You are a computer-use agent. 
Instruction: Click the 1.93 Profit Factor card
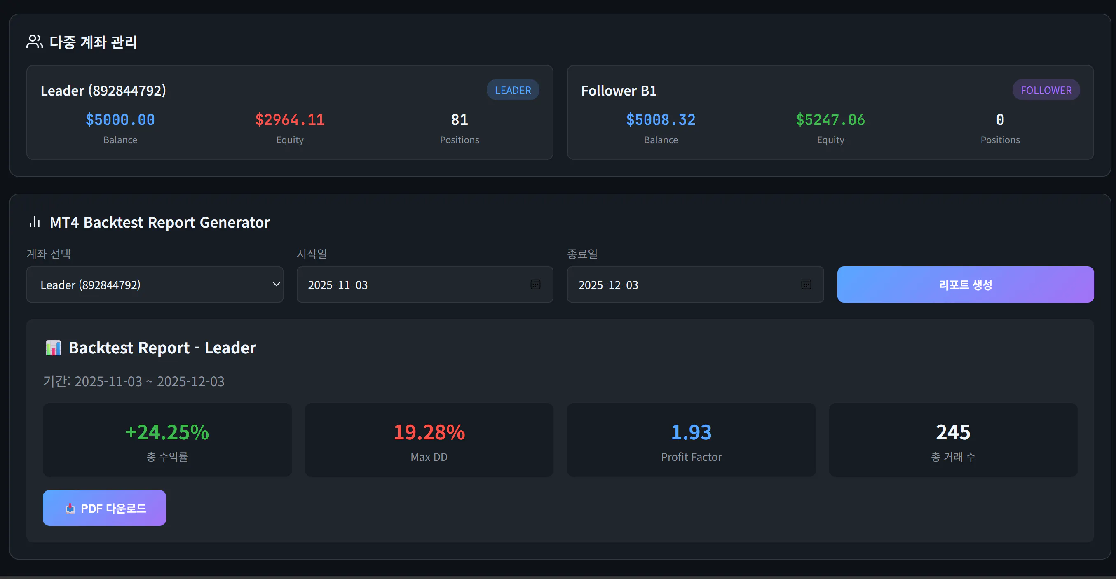(x=691, y=440)
